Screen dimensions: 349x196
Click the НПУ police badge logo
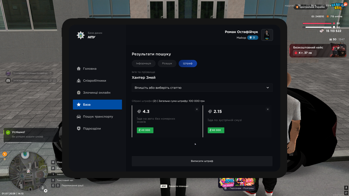coord(80,35)
